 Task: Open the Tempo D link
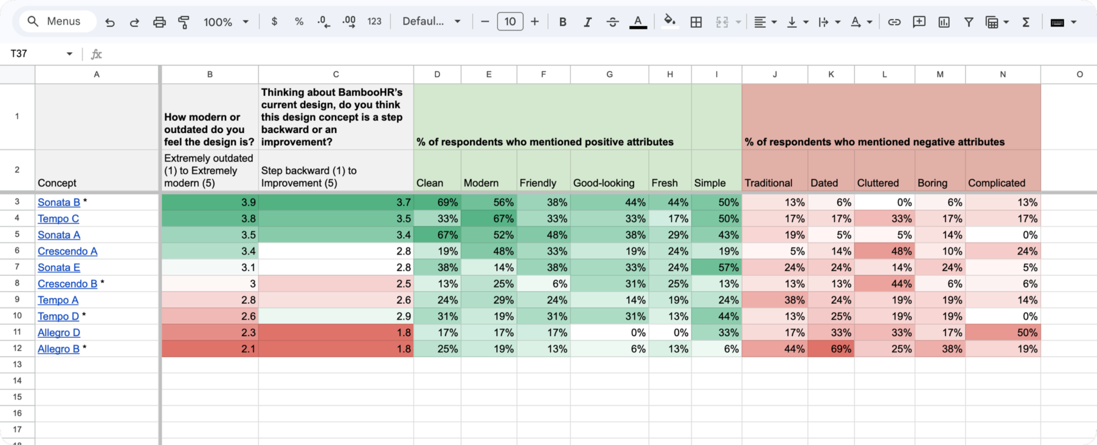[x=58, y=316]
